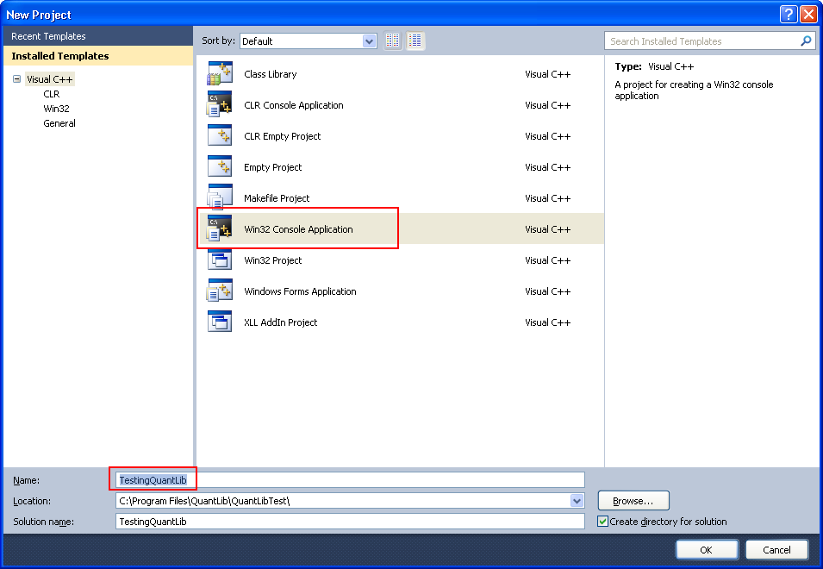The height and width of the screenshot is (569, 823).
Task: Select the Win32 Console Application name
Action: pos(298,228)
